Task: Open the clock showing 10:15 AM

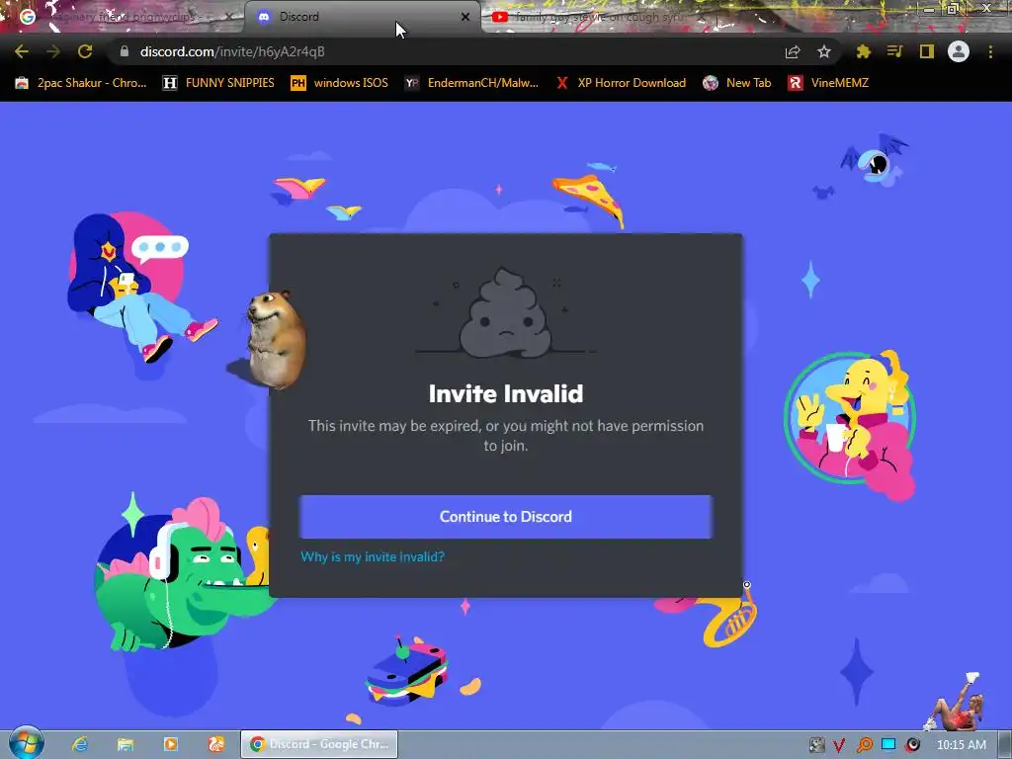Action: tap(961, 745)
